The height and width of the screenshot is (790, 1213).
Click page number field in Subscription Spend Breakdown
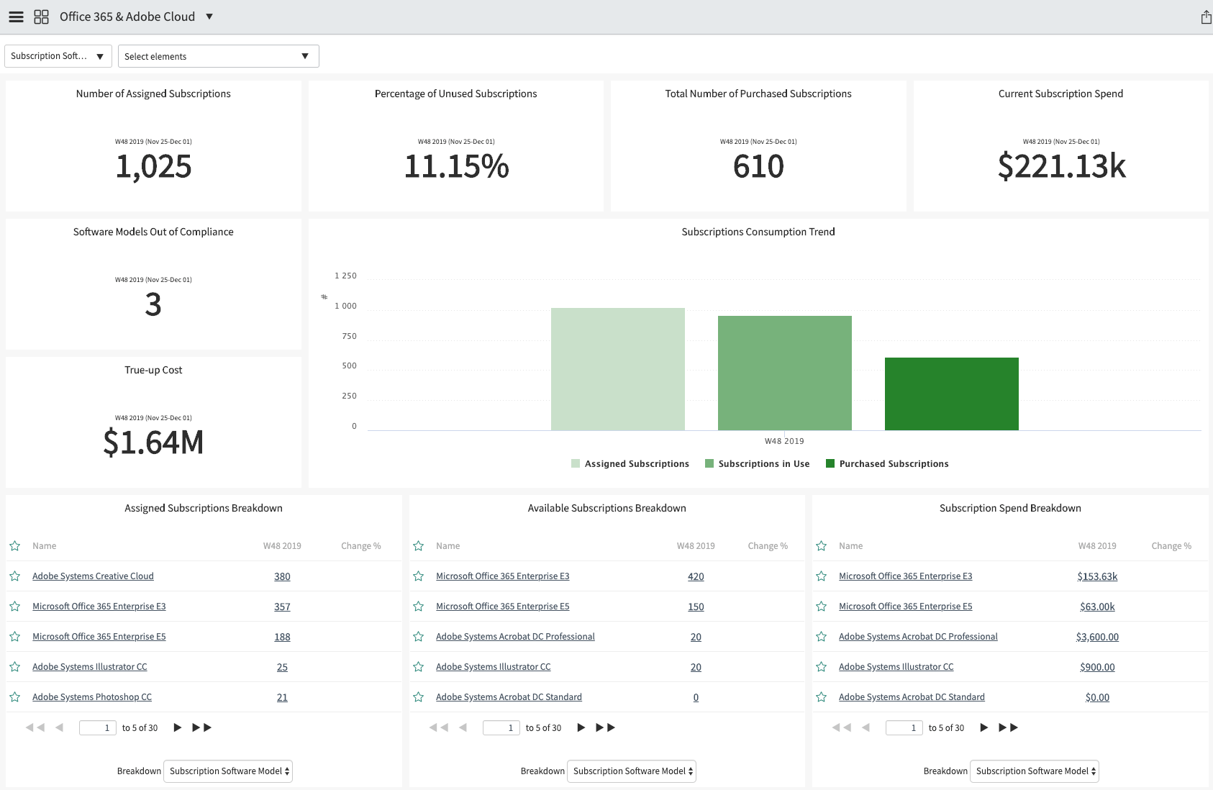point(904,727)
